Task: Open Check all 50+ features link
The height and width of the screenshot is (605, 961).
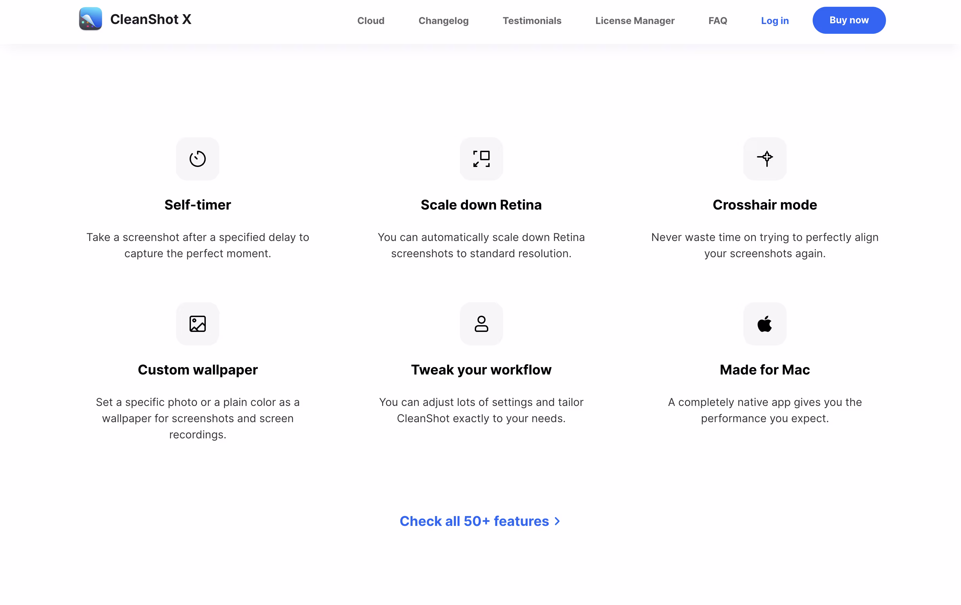Action: [480, 521]
